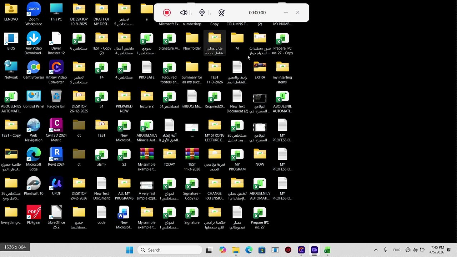Toggle microphone in the recorder bar

coord(202,12)
